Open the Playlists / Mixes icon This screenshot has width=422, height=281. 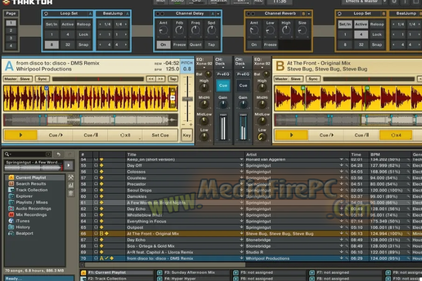pyautogui.click(x=11, y=202)
